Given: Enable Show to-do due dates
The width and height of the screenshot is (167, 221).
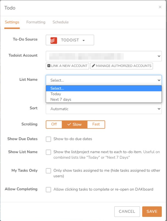Looking at the screenshot, I should click(49, 139).
